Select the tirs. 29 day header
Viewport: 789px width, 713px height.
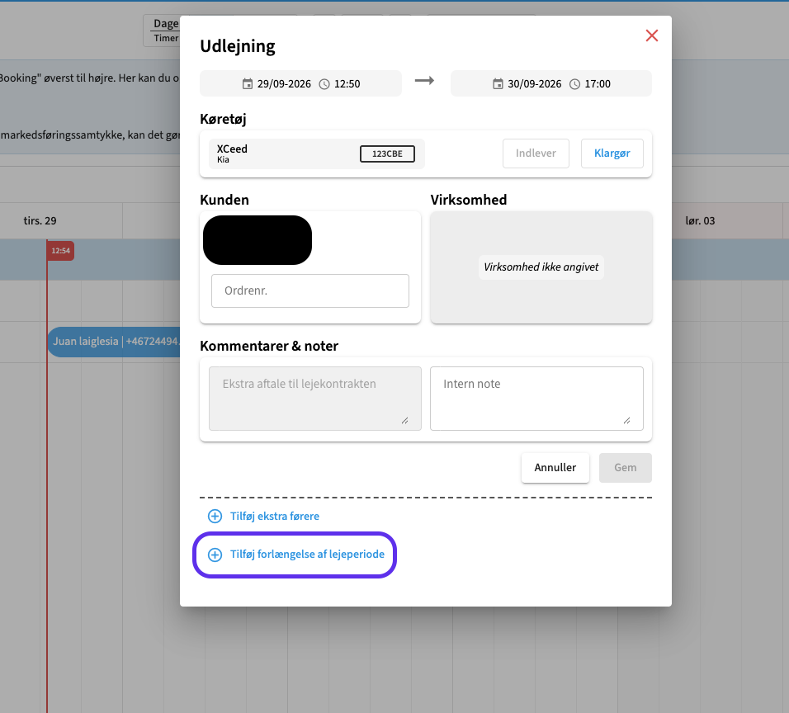coord(40,221)
